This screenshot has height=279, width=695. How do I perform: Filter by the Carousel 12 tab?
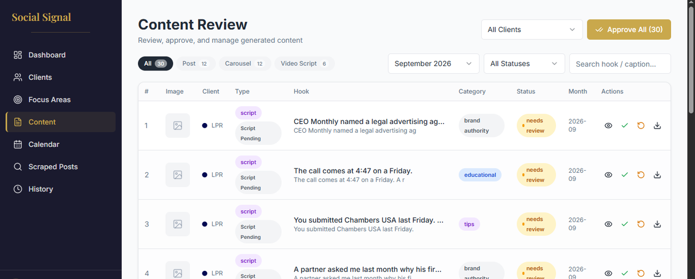(x=244, y=63)
